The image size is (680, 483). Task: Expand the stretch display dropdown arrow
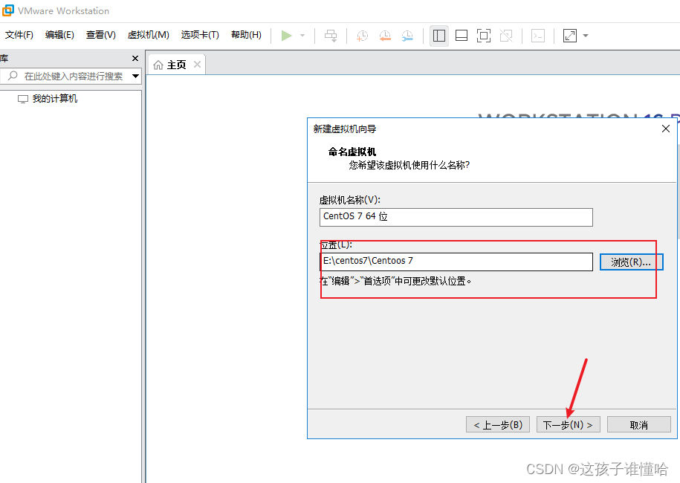[x=586, y=36]
